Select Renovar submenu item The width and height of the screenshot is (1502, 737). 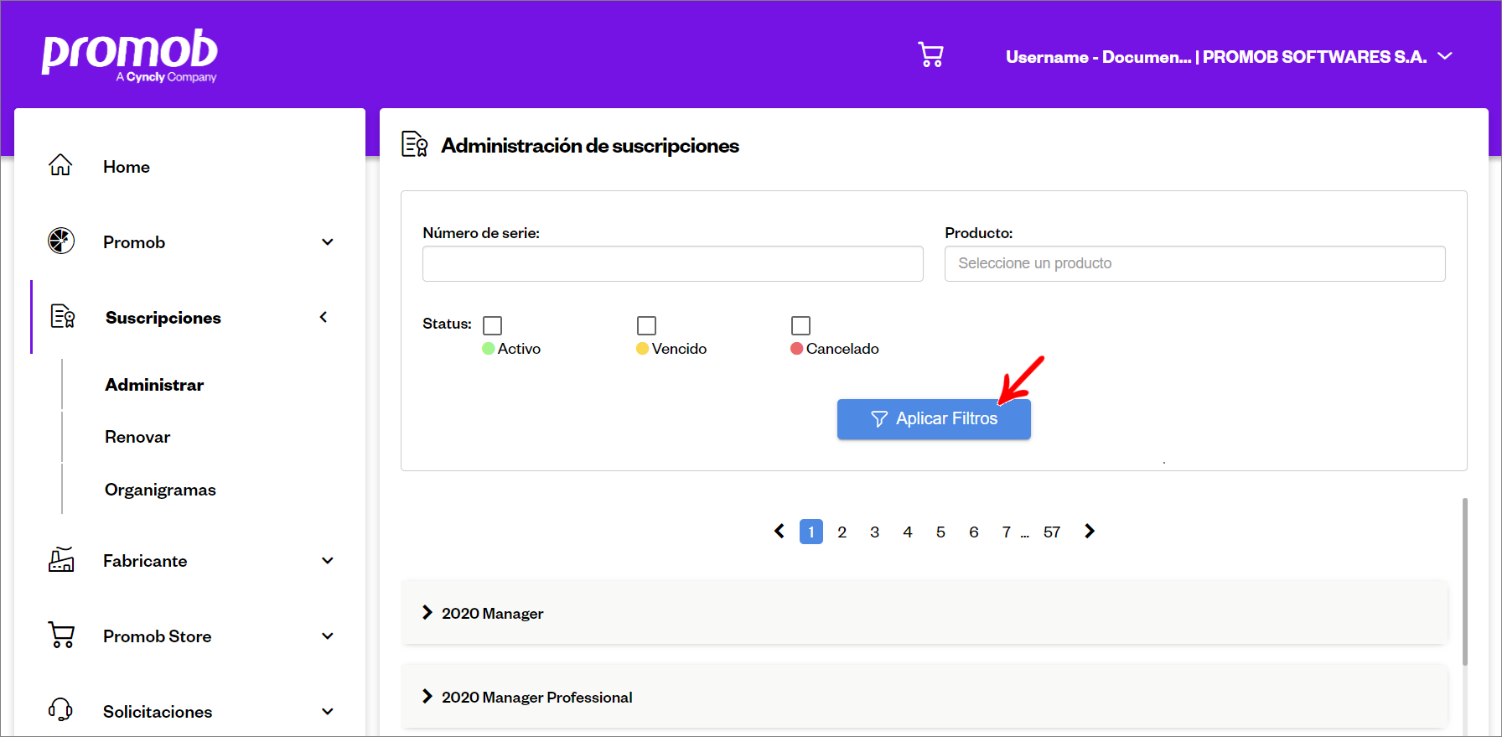(x=137, y=437)
